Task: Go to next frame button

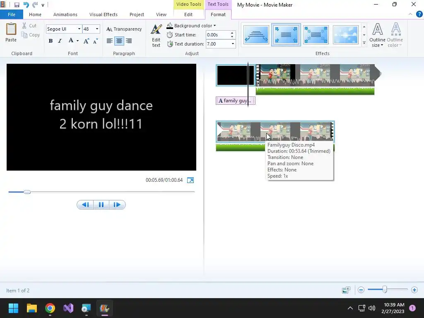Action: (117, 205)
